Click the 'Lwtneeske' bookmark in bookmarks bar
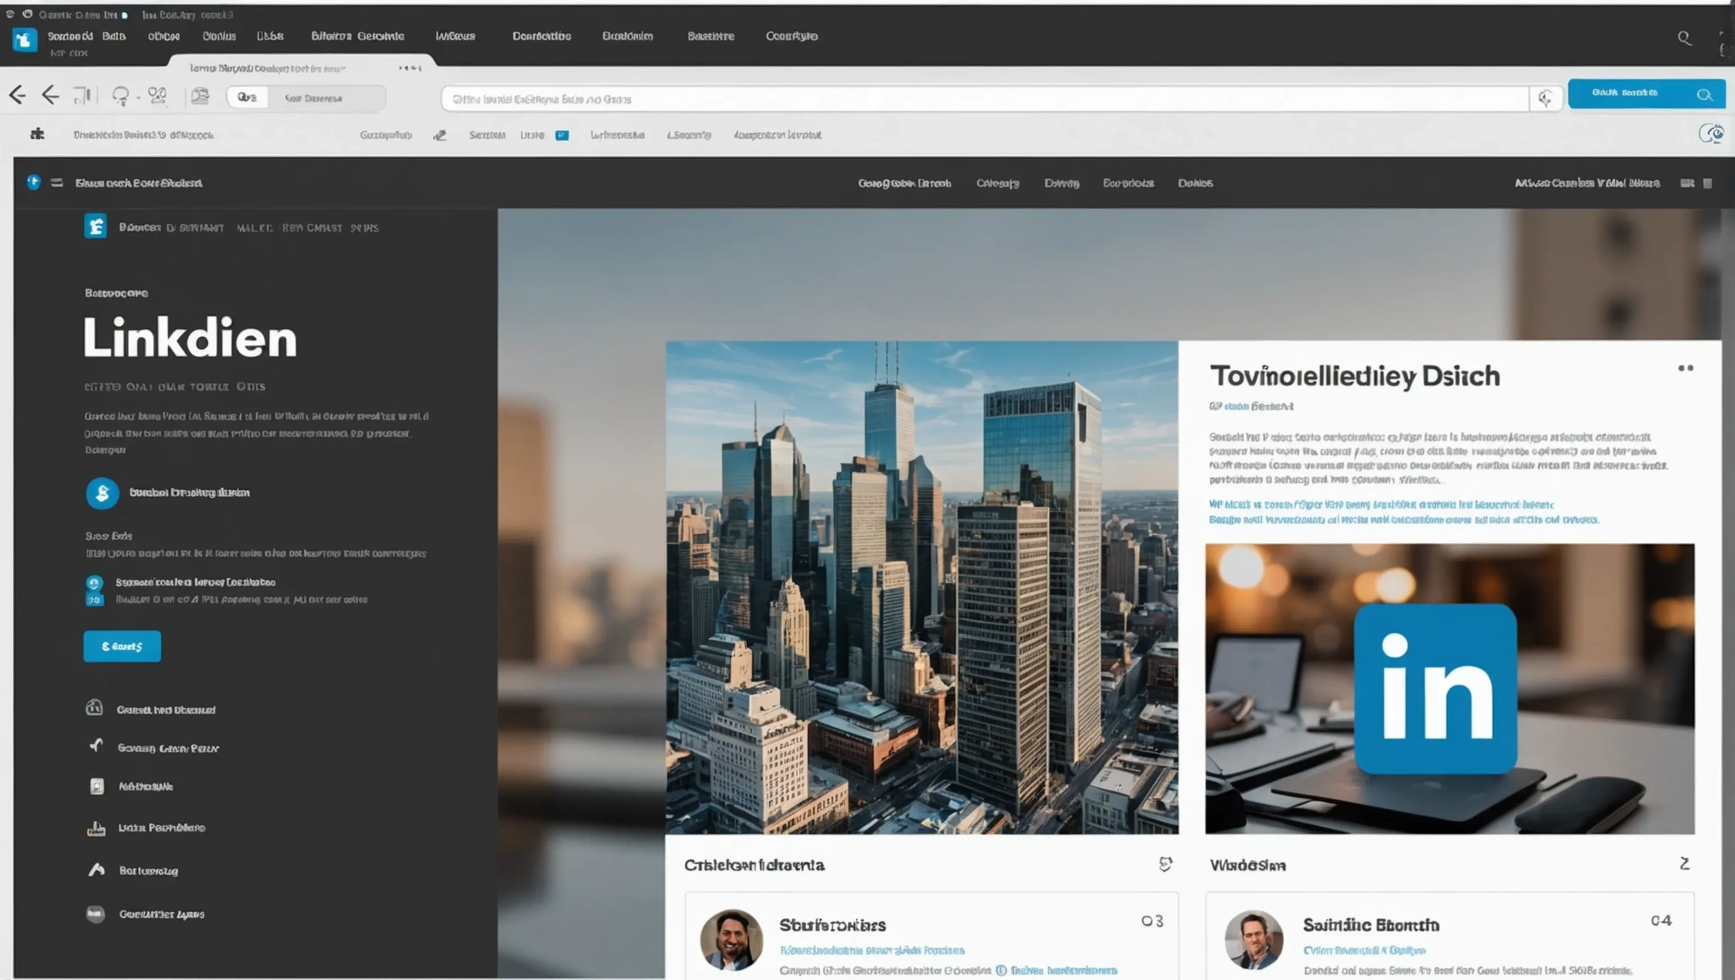1735x980 pixels. point(617,136)
